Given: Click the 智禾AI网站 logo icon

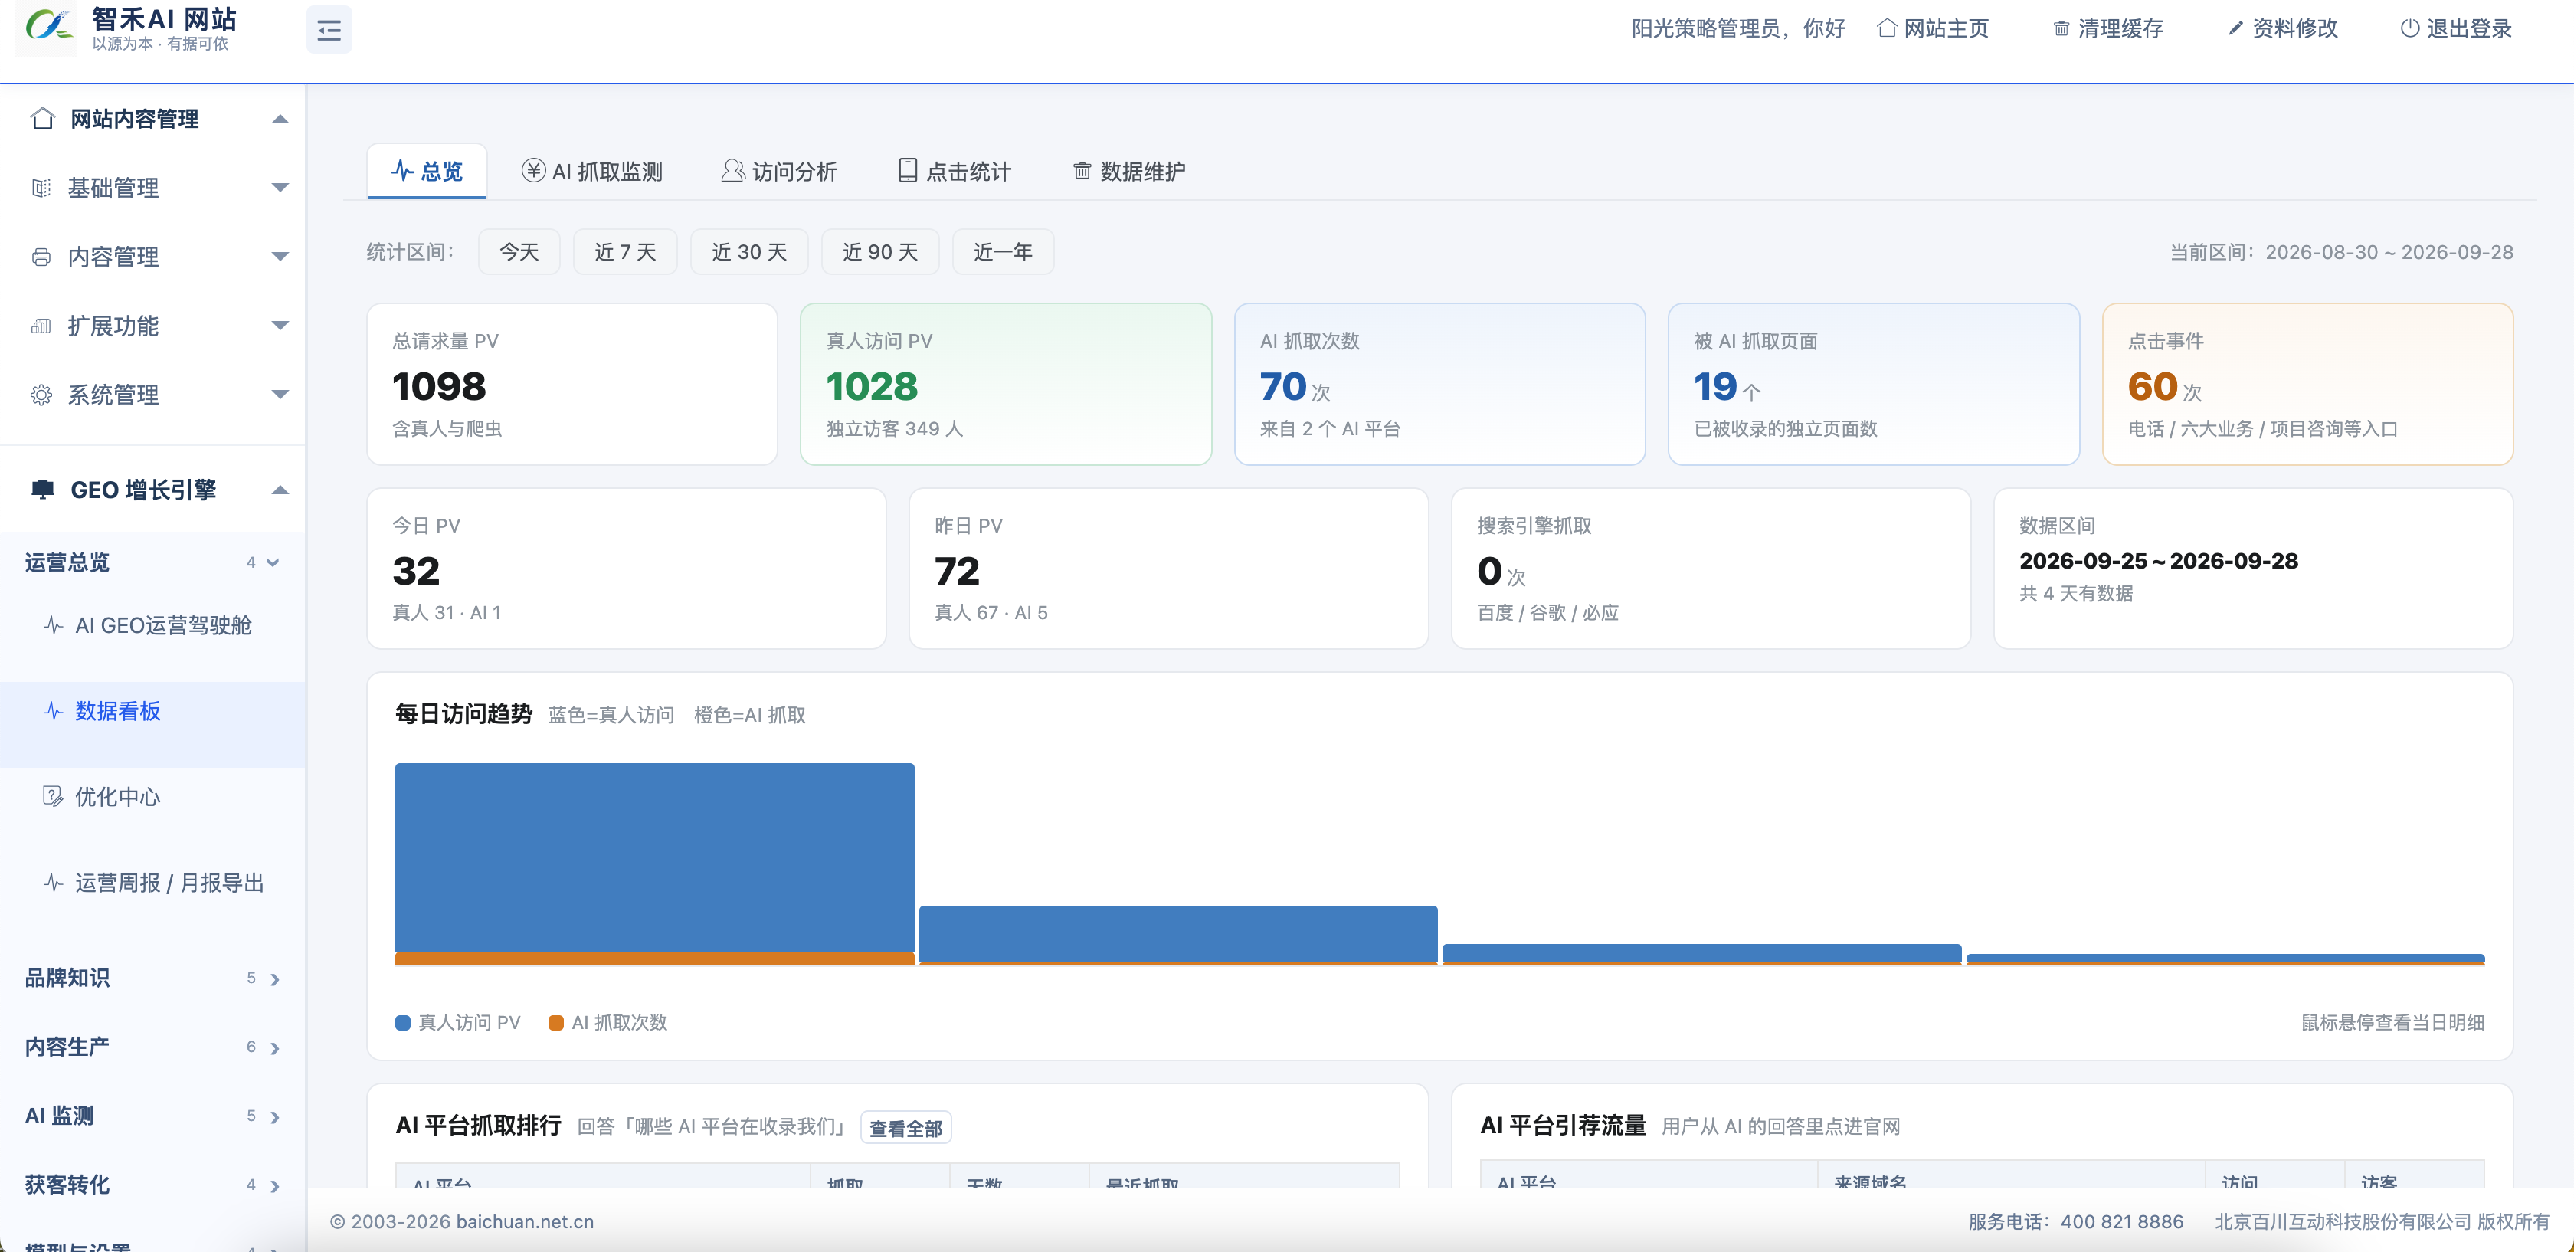Looking at the screenshot, I should click(49, 27).
